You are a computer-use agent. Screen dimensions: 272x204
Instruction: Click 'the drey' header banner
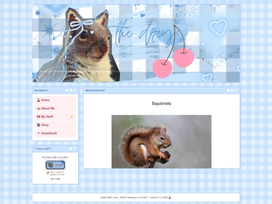coord(136,43)
